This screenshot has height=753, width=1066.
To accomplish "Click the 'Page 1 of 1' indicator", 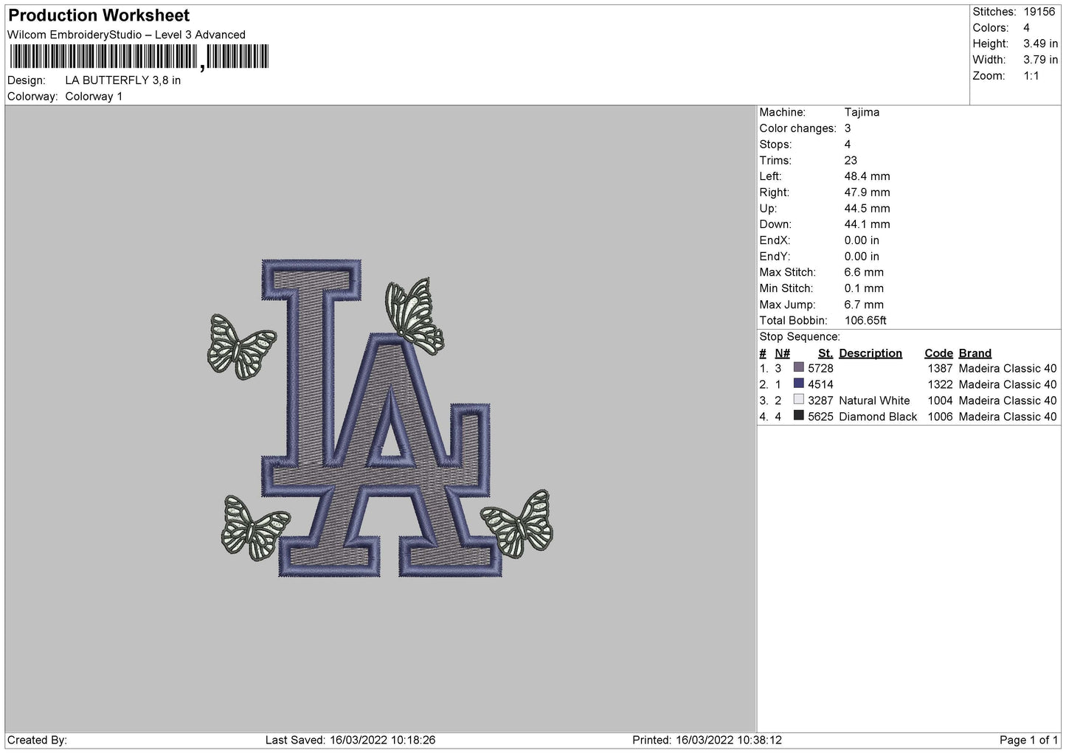I will click(x=1028, y=740).
